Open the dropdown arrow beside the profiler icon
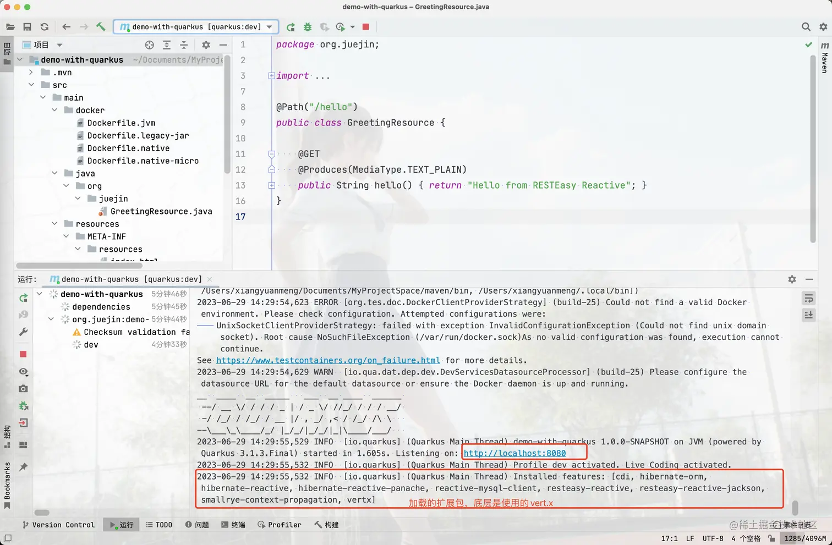The image size is (832, 545). point(353,26)
